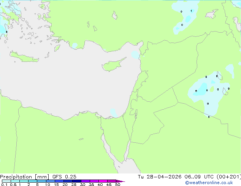
Task: Click the '40' legend scale number
Action: point(100,184)
